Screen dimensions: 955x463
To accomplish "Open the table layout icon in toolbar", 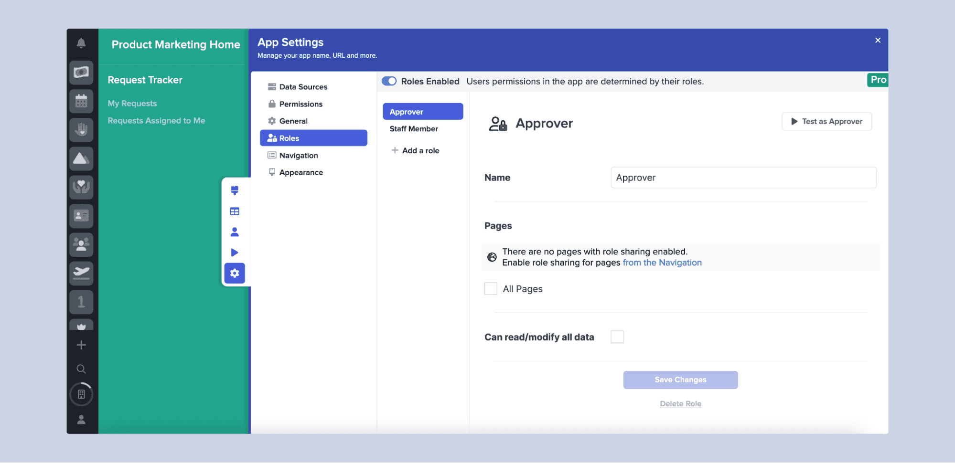I will [x=235, y=211].
